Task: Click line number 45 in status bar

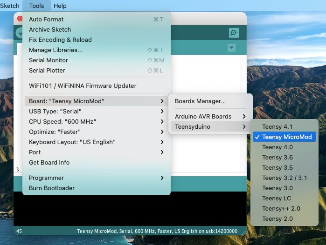Action: pos(19,231)
